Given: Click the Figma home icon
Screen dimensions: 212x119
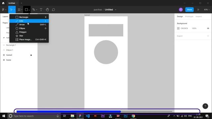Looking at the screenshot, I should [3, 3].
